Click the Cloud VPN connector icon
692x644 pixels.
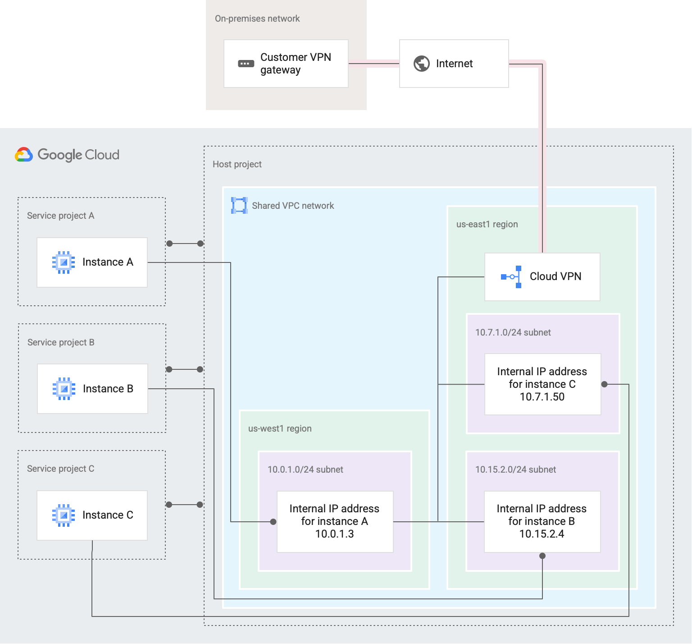click(x=512, y=276)
